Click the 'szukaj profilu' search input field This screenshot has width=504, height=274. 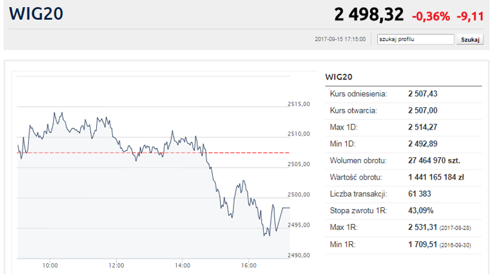[416, 39]
